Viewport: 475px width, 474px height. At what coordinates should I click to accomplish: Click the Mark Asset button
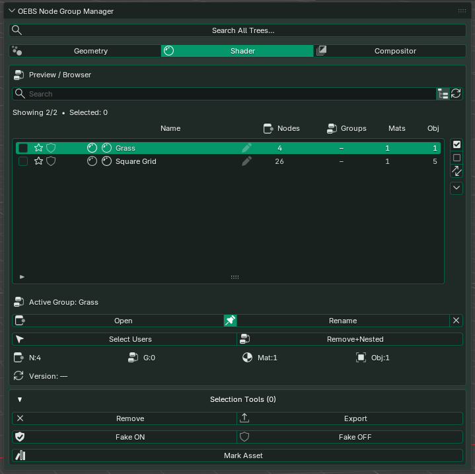click(238, 455)
